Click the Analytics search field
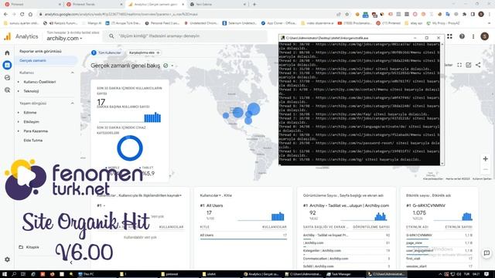This screenshot has height=278, width=495. (x=185, y=36)
